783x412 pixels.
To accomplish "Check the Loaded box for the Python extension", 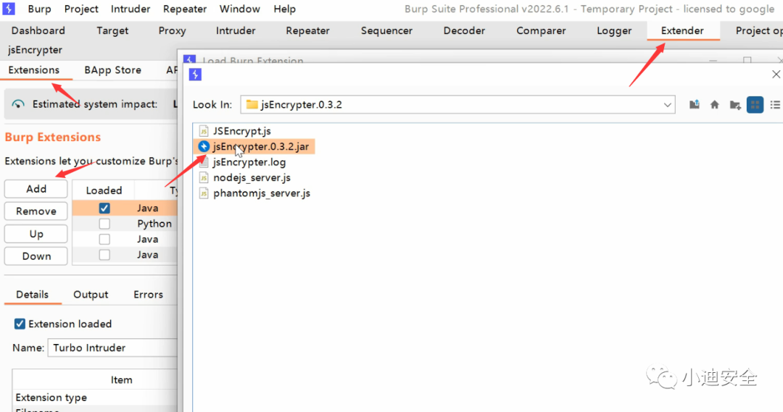I will point(104,224).
